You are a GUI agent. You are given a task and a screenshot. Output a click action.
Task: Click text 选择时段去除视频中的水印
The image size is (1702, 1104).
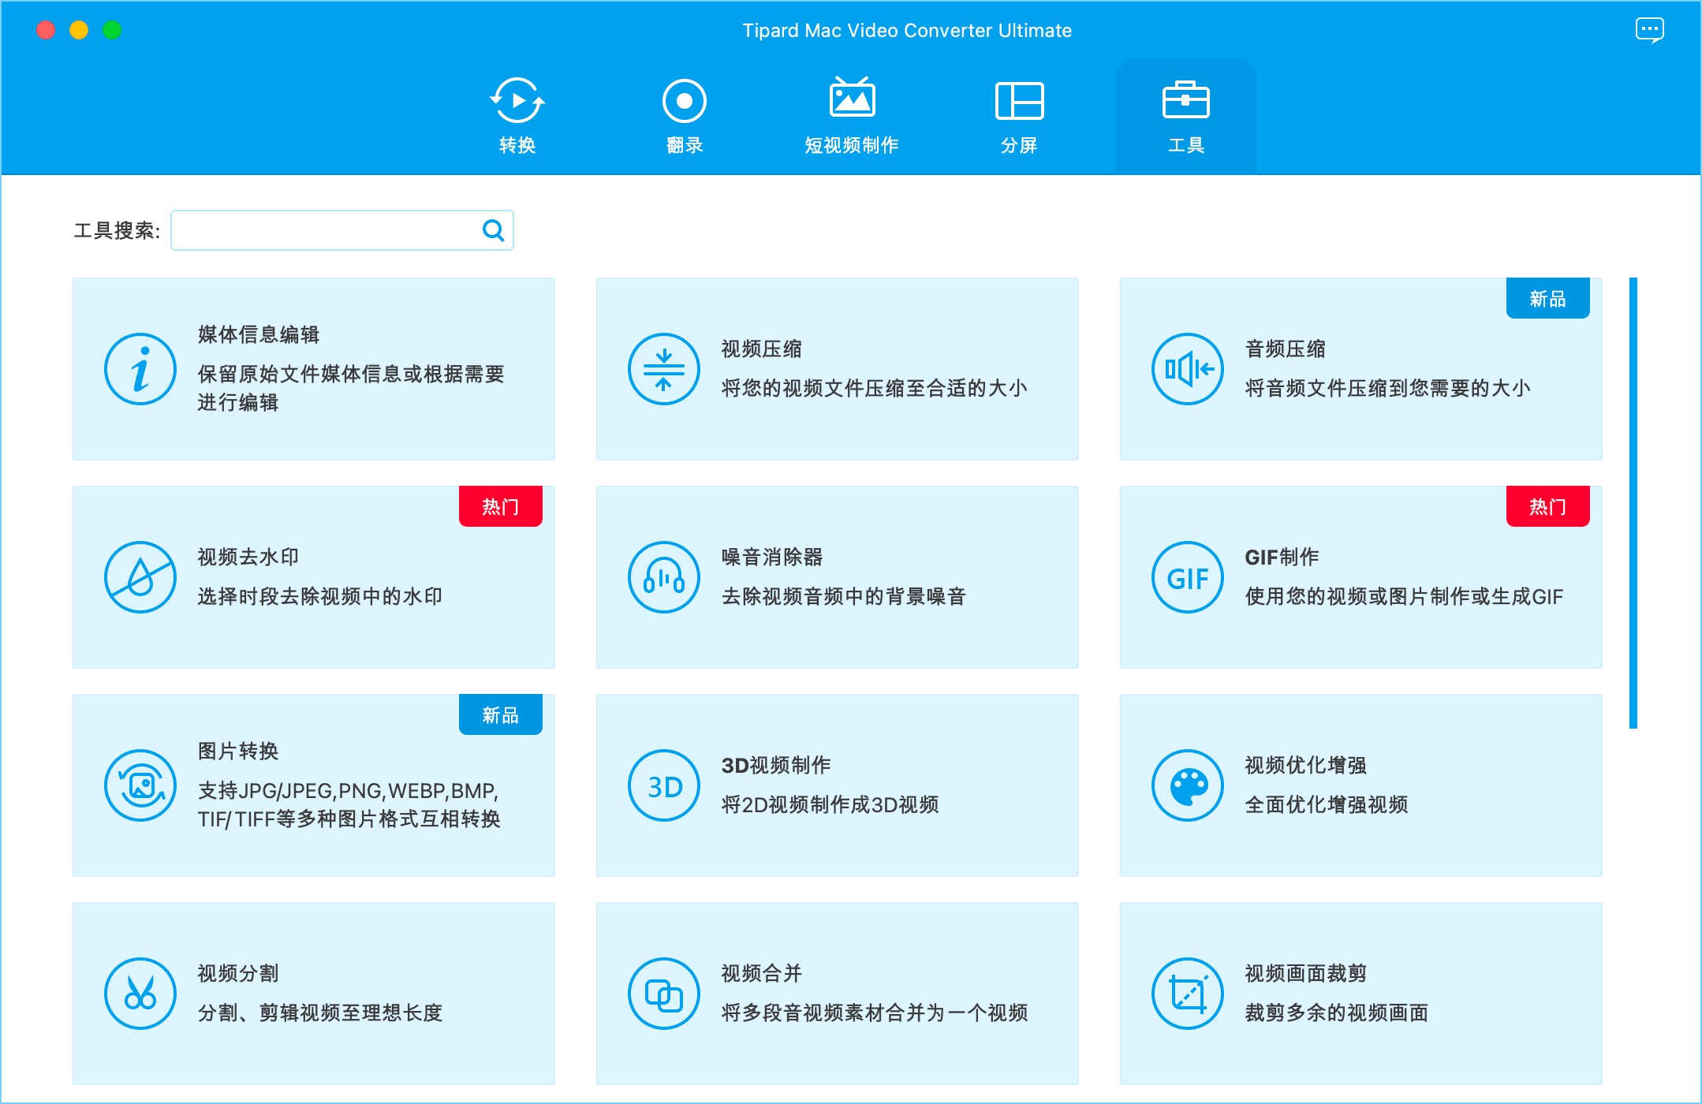click(x=320, y=596)
